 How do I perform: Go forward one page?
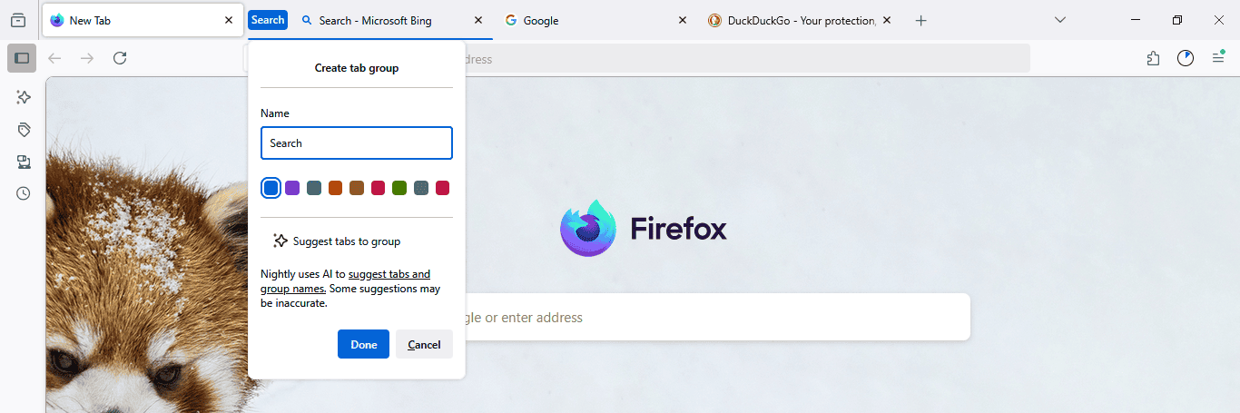(x=87, y=58)
